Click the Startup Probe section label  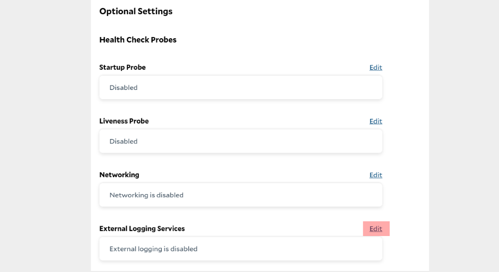122,68
